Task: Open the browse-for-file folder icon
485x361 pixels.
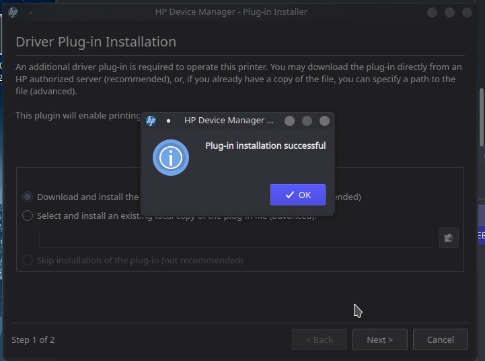Action: (449, 238)
